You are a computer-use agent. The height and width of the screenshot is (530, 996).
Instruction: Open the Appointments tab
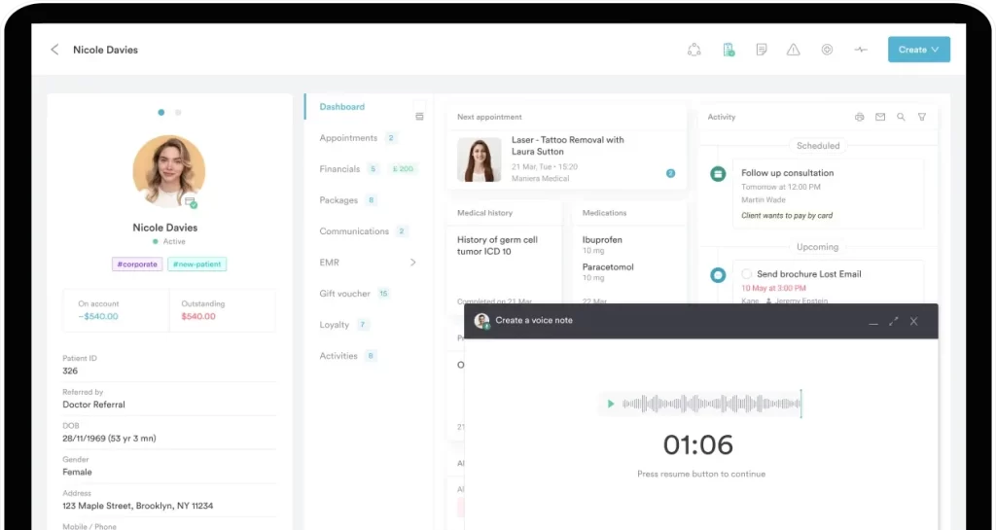click(348, 138)
